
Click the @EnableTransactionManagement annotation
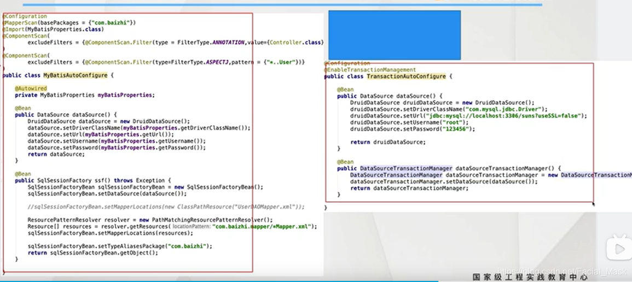point(370,69)
